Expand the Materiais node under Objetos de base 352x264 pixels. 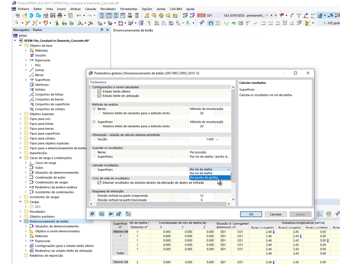click(x=26, y=50)
